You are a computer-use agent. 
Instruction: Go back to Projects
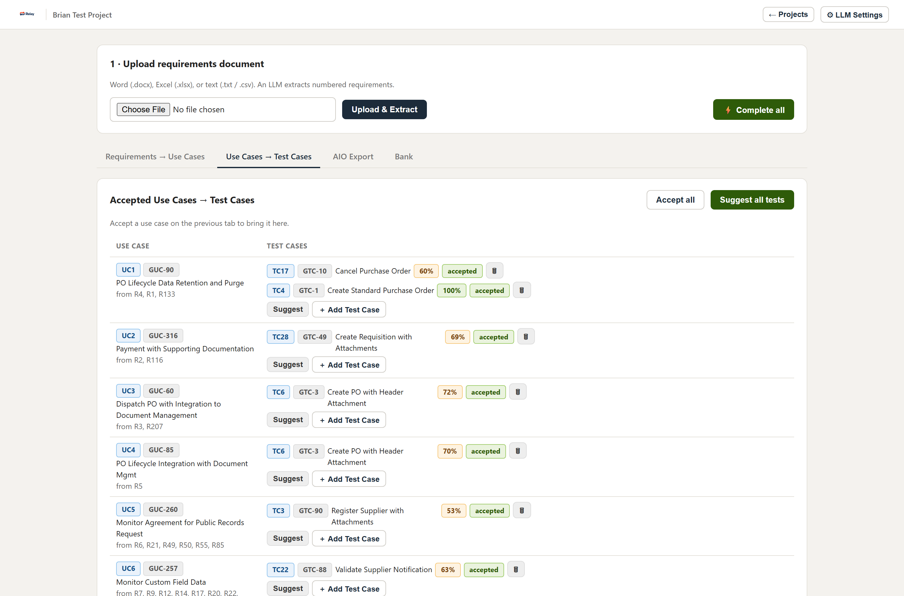point(788,14)
